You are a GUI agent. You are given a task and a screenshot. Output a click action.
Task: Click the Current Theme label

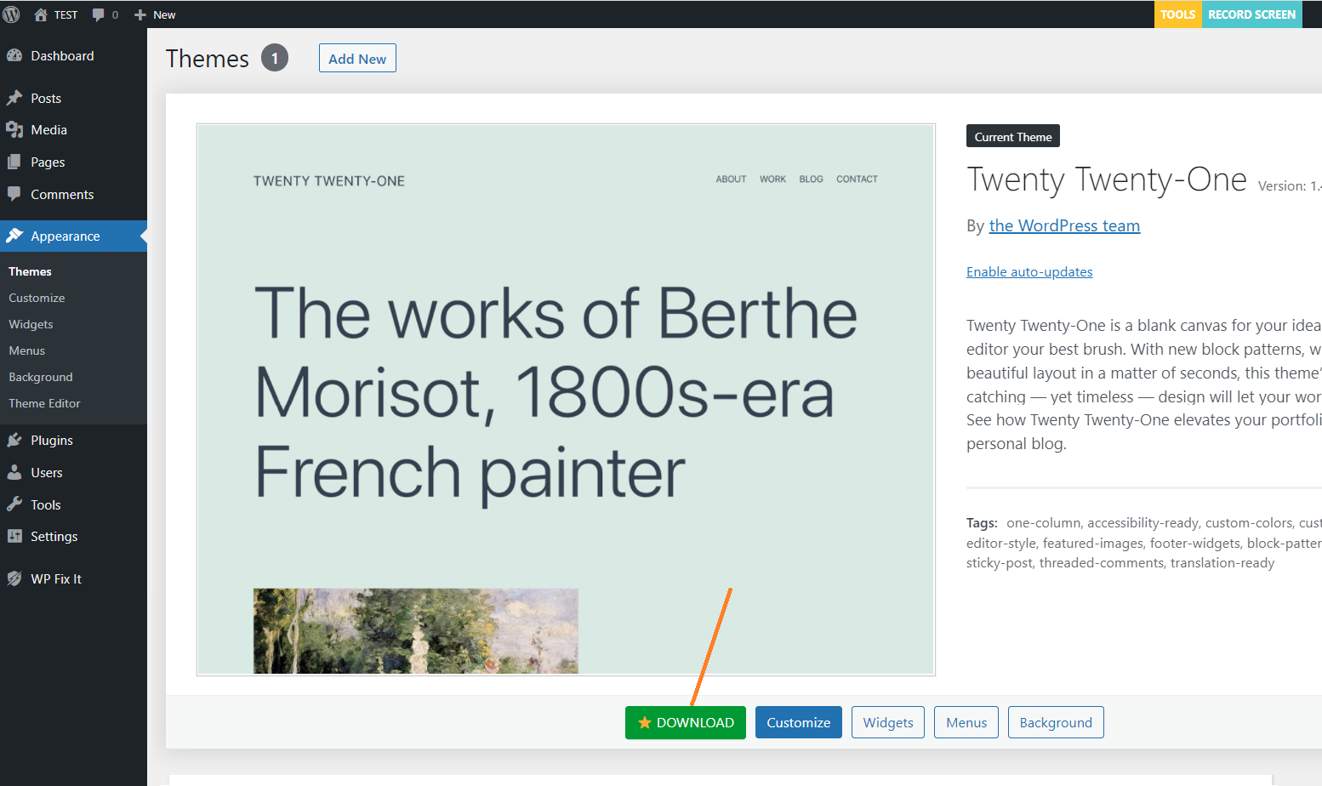1013,136
